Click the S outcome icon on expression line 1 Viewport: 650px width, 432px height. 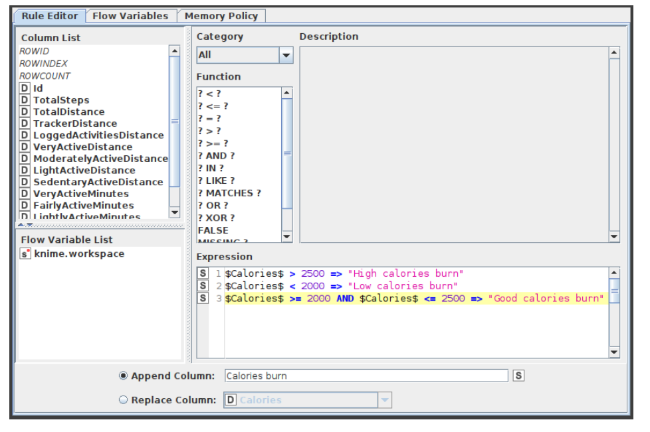203,273
